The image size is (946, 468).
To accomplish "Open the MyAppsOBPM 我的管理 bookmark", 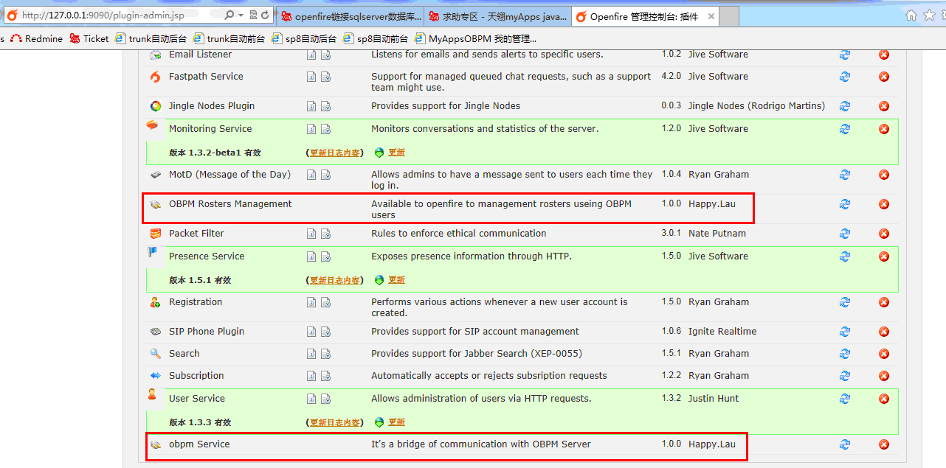I will coord(475,38).
